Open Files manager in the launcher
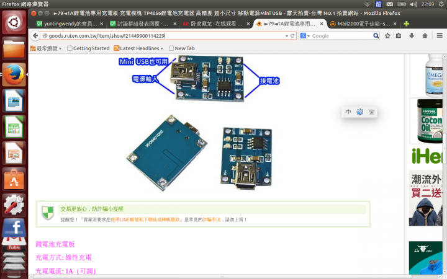 pyautogui.click(x=14, y=49)
